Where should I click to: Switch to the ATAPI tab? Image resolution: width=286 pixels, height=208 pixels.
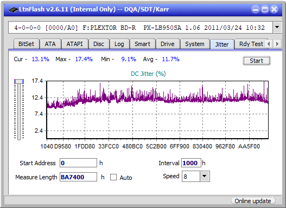point(74,44)
